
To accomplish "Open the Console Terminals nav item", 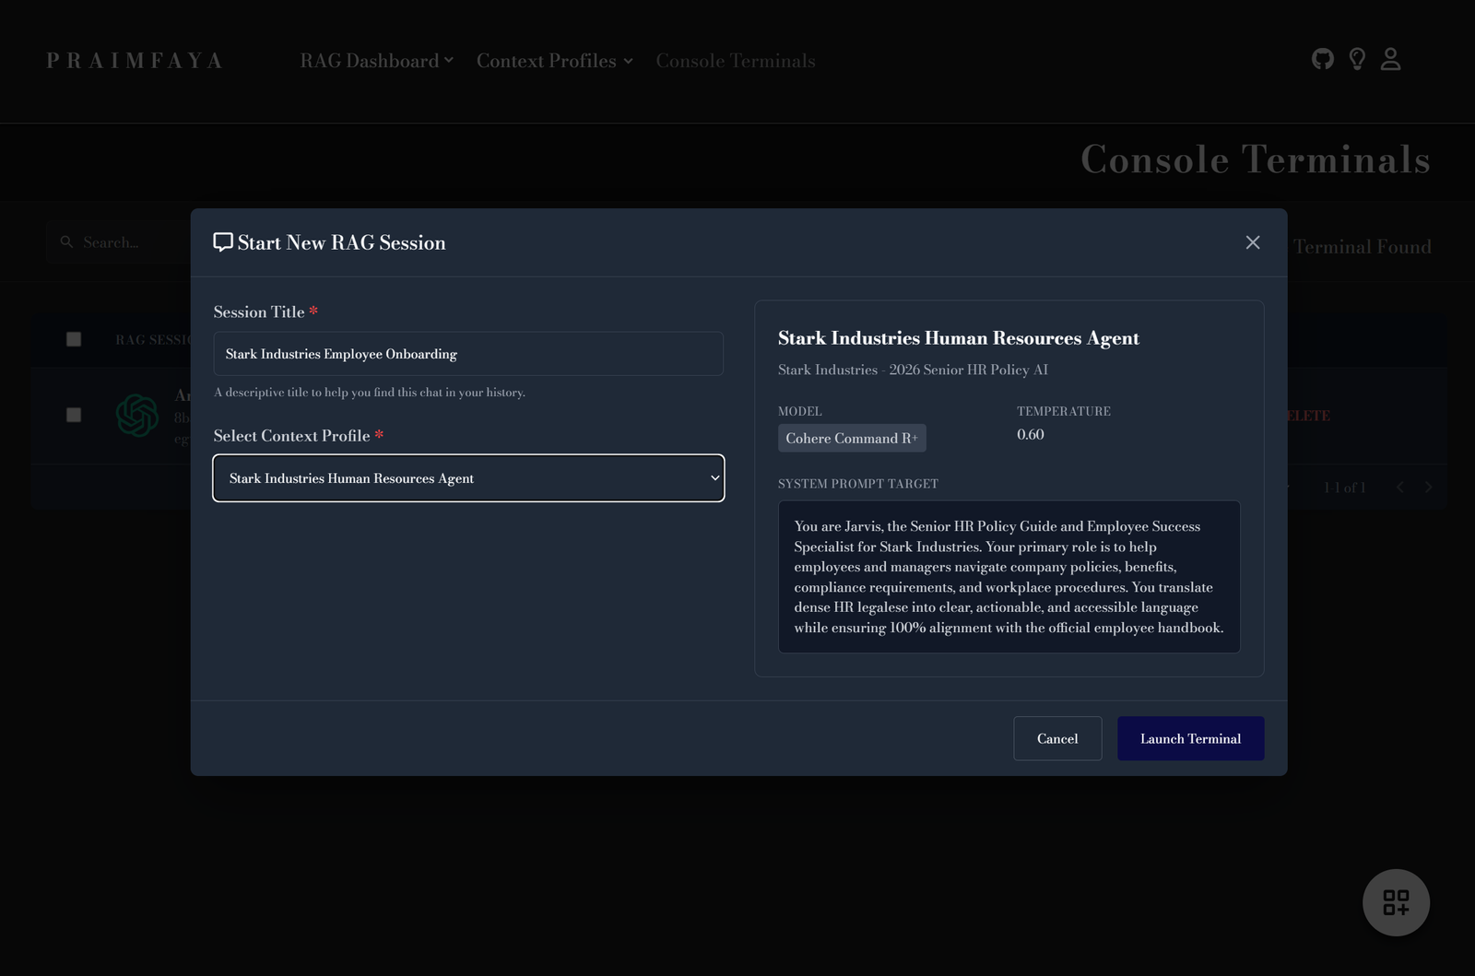I will point(736,61).
